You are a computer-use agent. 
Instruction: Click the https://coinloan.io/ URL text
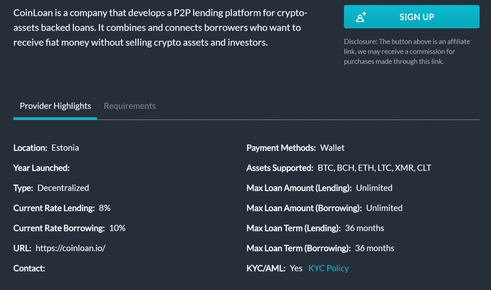tap(70, 248)
